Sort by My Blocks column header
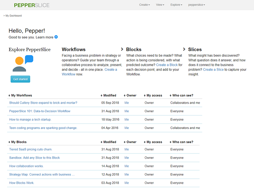 point(17,142)
